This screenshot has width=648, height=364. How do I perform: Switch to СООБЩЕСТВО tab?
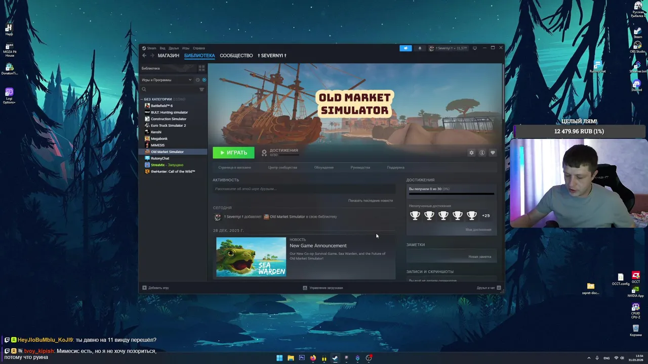pos(236,56)
